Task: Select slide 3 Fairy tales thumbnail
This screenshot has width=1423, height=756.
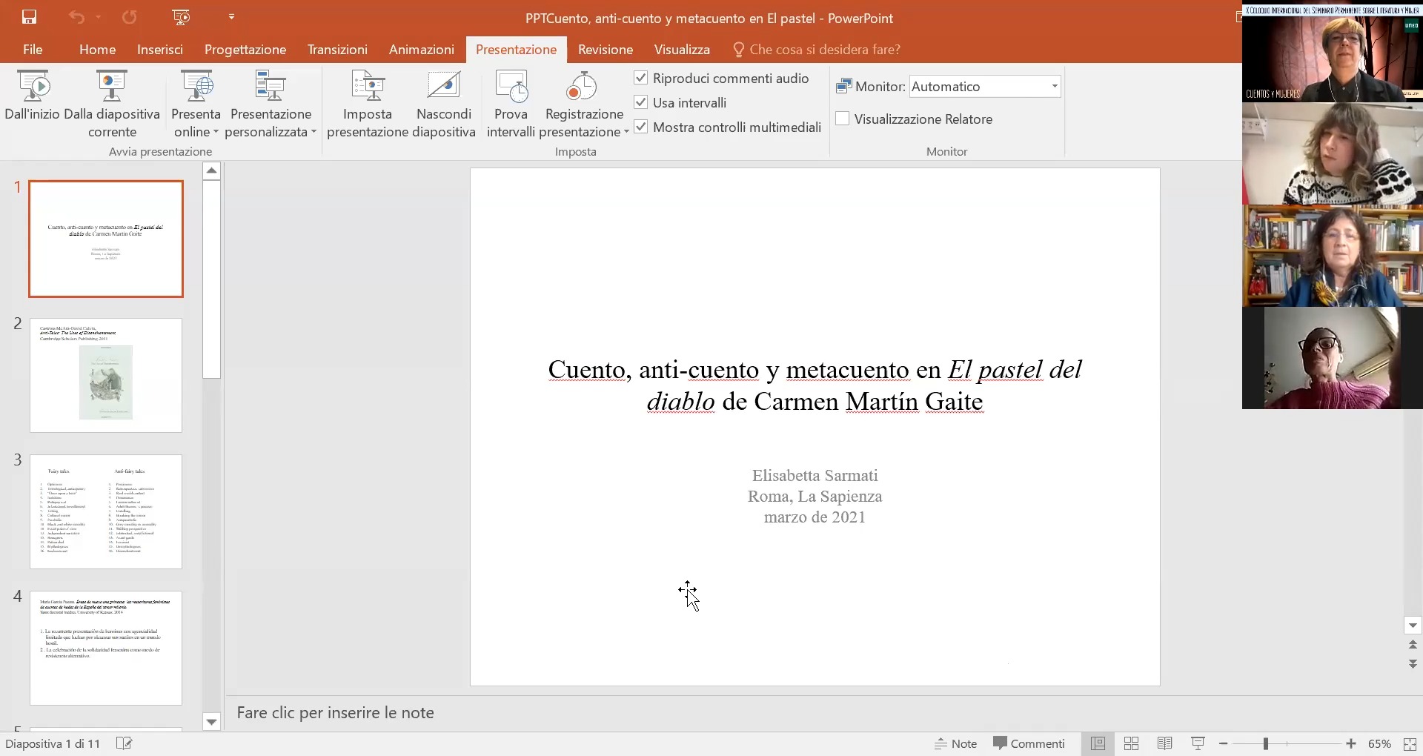Action: pyautogui.click(x=106, y=511)
